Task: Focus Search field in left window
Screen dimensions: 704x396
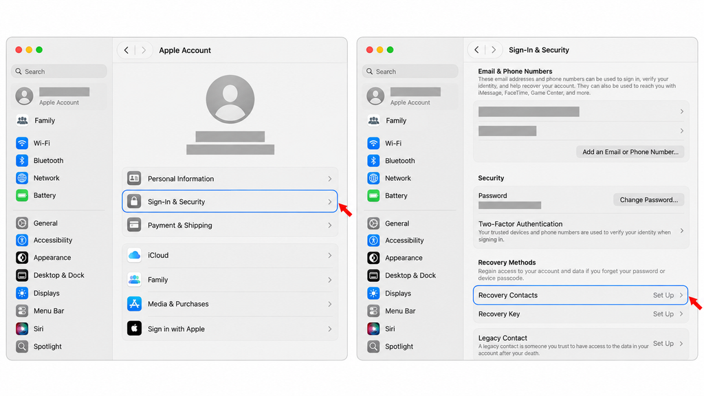Action: click(x=59, y=71)
